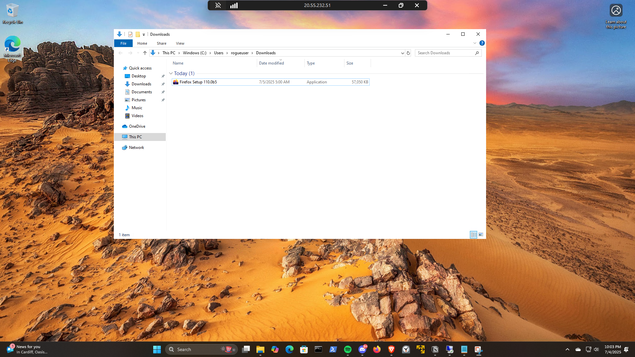Navigate to rogueuser in breadcrumb path

click(x=240, y=53)
